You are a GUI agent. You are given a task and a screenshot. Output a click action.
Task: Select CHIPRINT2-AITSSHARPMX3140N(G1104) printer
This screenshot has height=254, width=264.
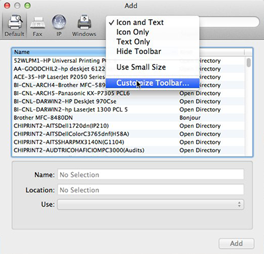128,142
